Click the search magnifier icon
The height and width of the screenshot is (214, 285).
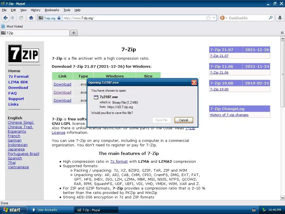(271, 18)
